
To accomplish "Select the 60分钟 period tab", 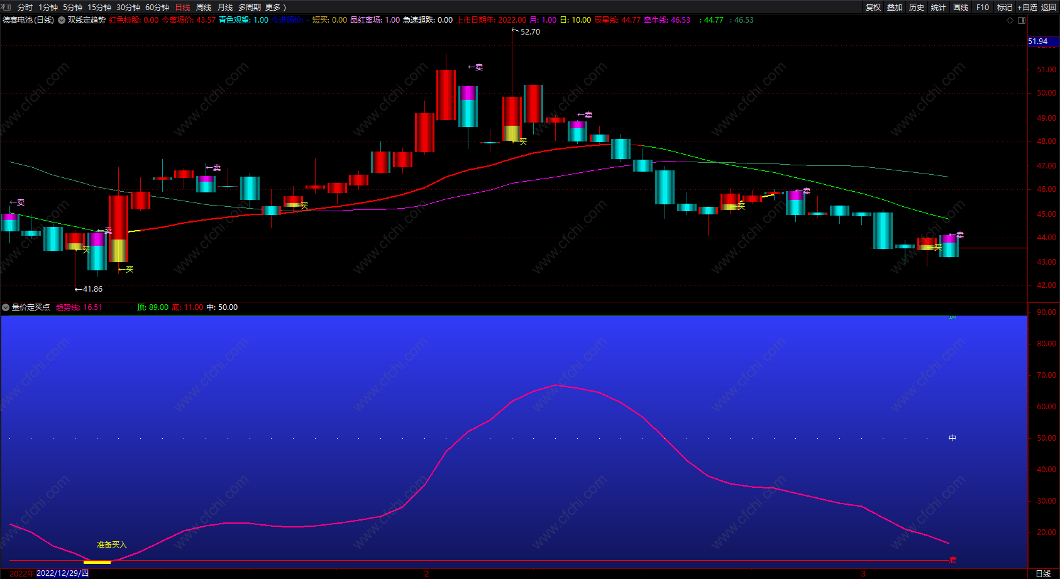I will tap(157, 7).
